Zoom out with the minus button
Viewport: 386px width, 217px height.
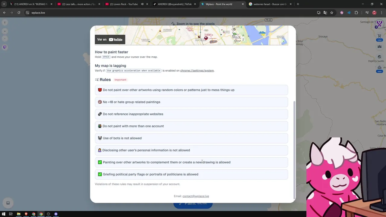click(x=5, y=38)
